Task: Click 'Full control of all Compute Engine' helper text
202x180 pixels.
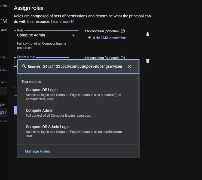Action: click(41, 46)
